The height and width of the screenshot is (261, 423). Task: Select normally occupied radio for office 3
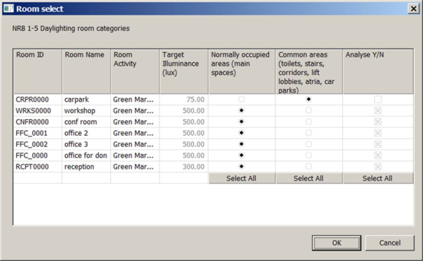pyautogui.click(x=241, y=144)
